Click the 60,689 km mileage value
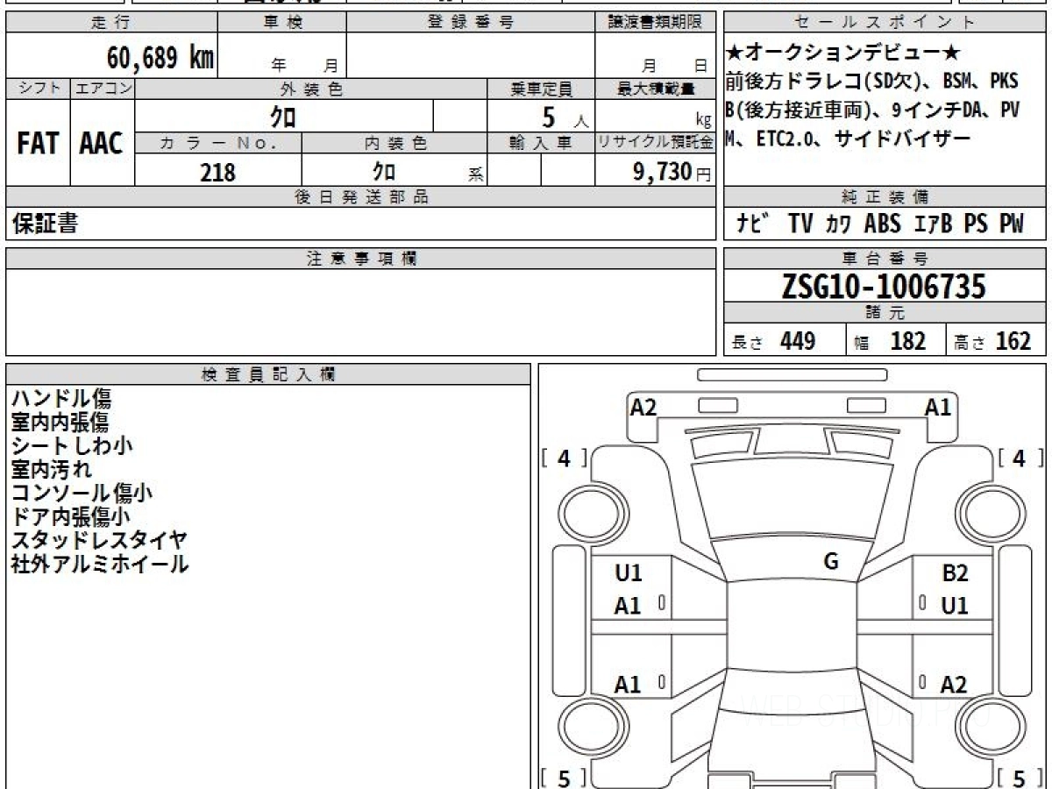This screenshot has height=789, width=1052. (x=160, y=59)
